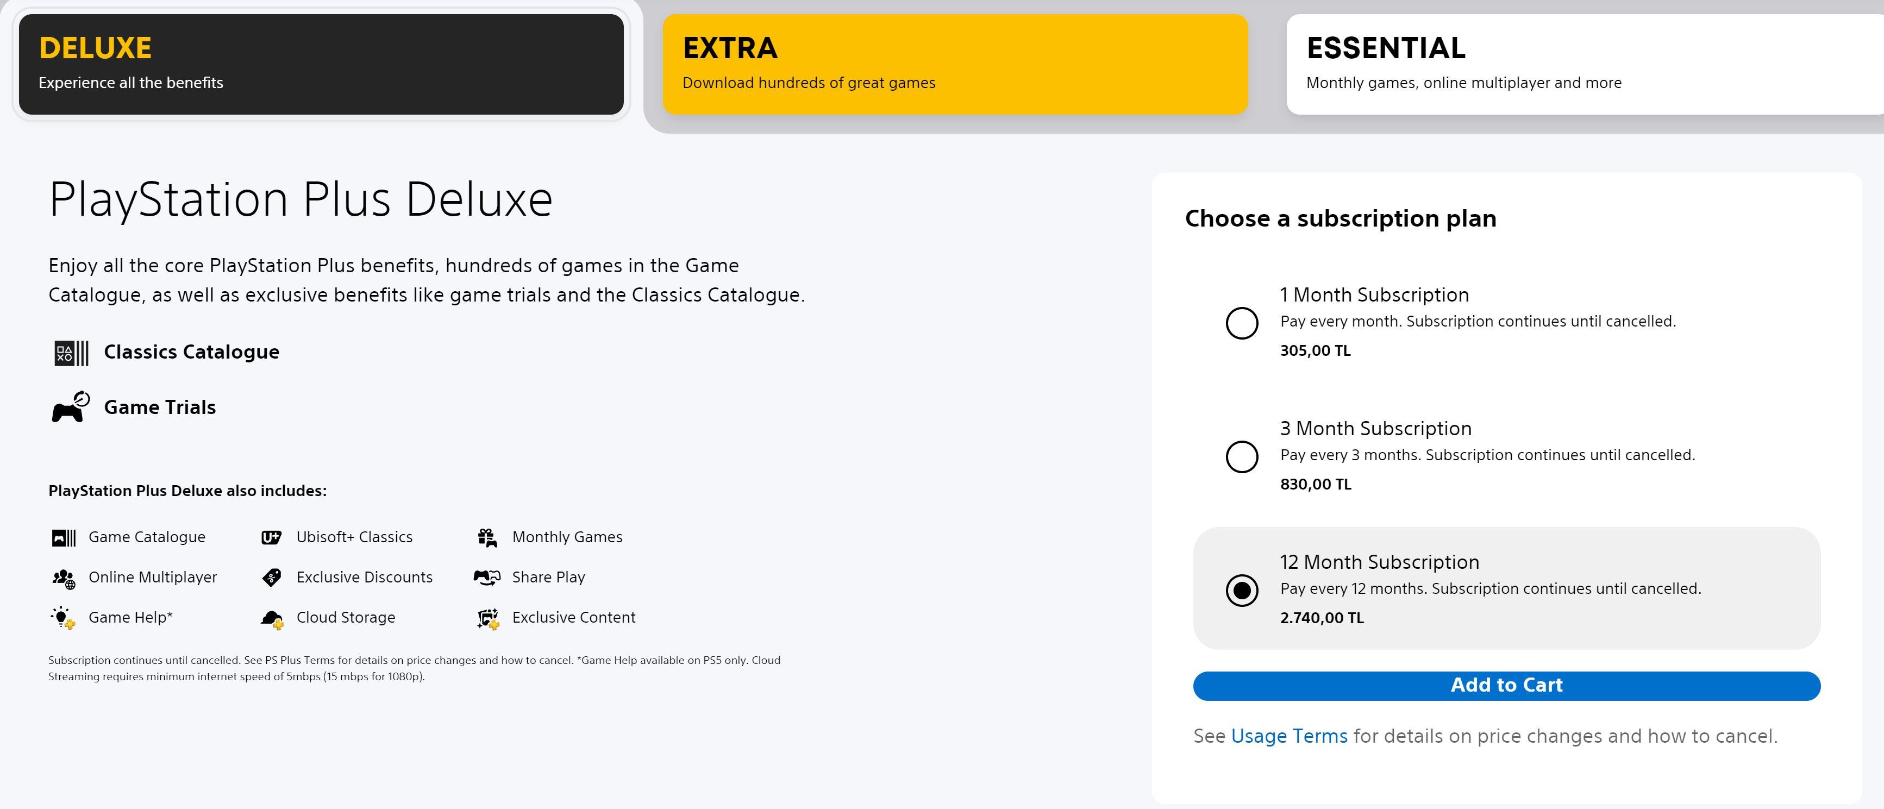1884x809 pixels.
Task: Click the Exclusive Content icon
Action: tap(488, 619)
